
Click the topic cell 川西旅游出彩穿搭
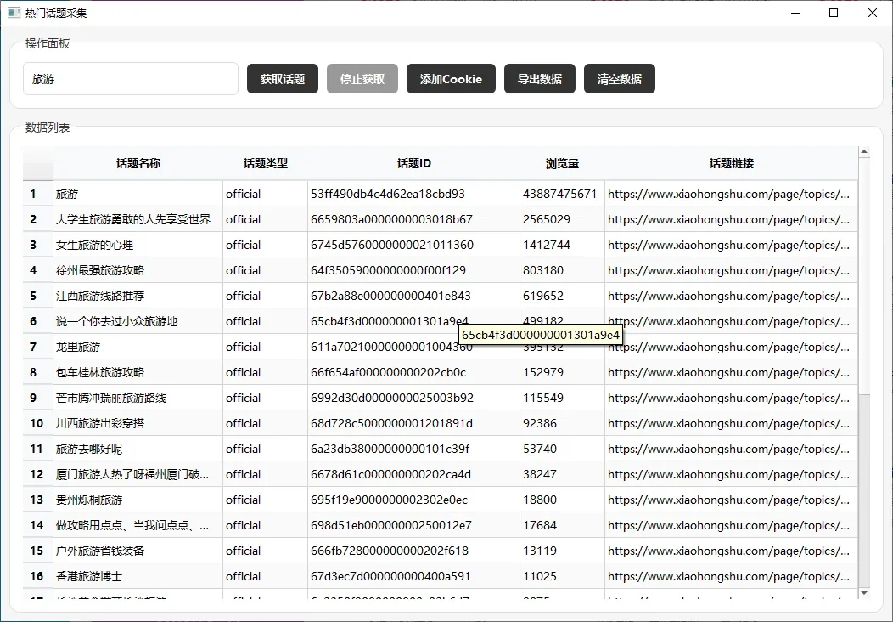tap(138, 424)
